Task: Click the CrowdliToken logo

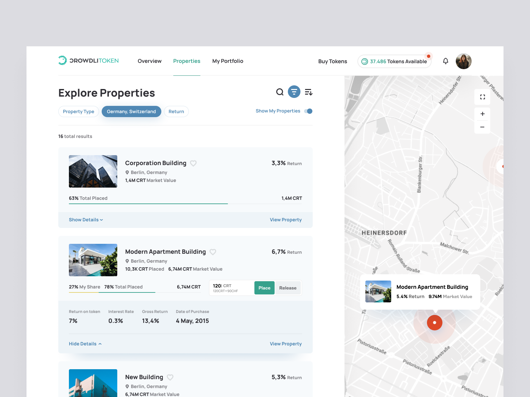Action: pyautogui.click(x=88, y=60)
